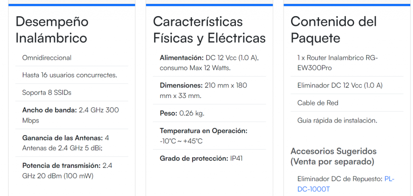413x196 pixels.
Task: Click Eliminador DC 12 Vcc package item
Action: pos(340,85)
